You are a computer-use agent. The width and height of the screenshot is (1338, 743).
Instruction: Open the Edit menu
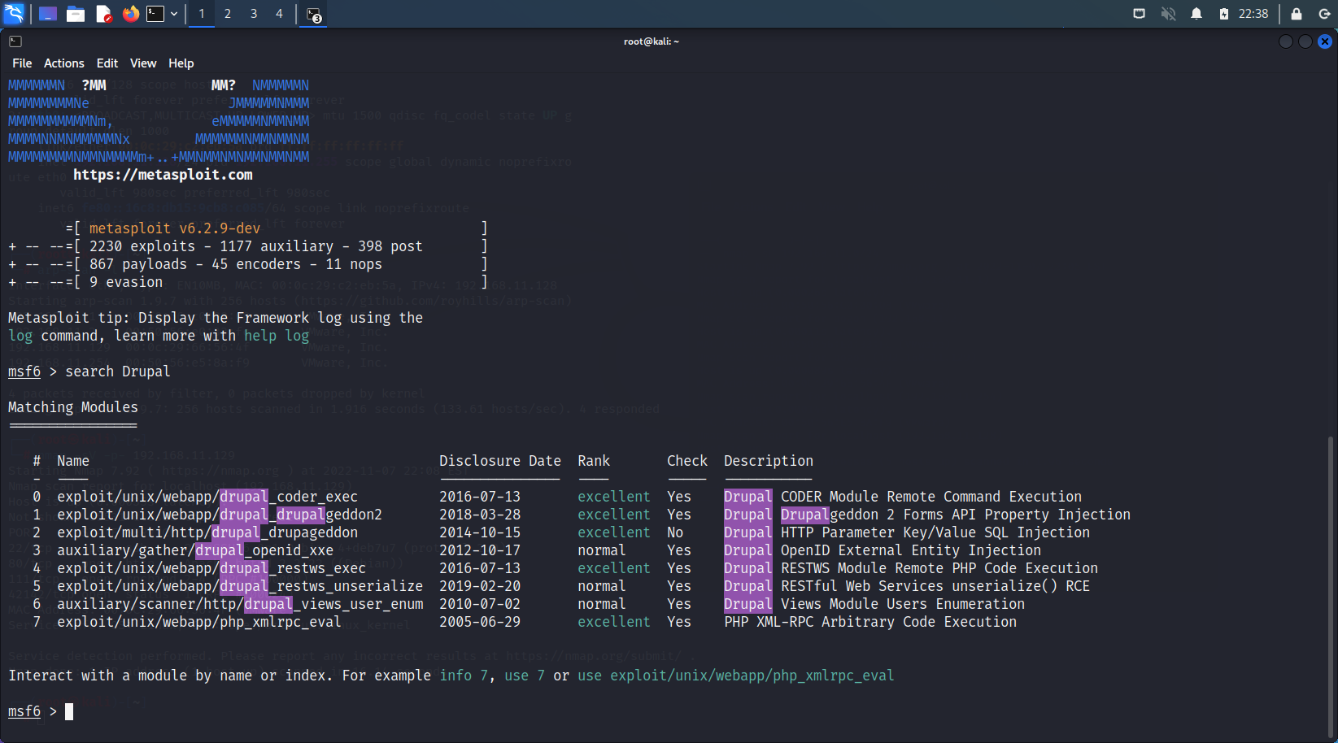[107, 63]
